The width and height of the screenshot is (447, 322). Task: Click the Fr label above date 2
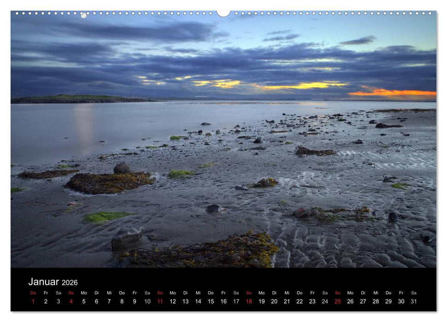coord(46,292)
